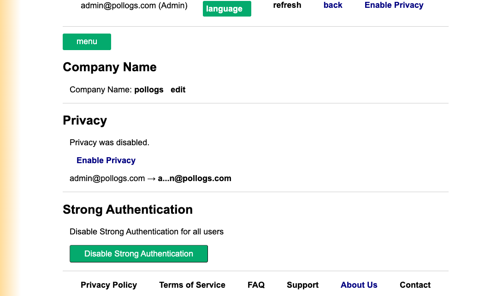Click the Company Name heading
This screenshot has height=296, width=503.
click(x=110, y=67)
